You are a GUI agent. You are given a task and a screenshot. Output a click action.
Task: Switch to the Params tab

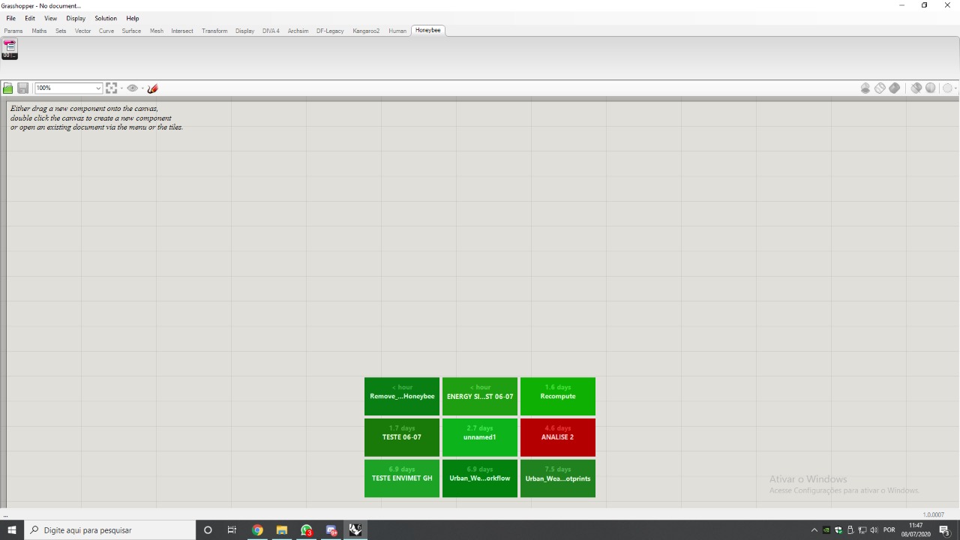coord(13,31)
